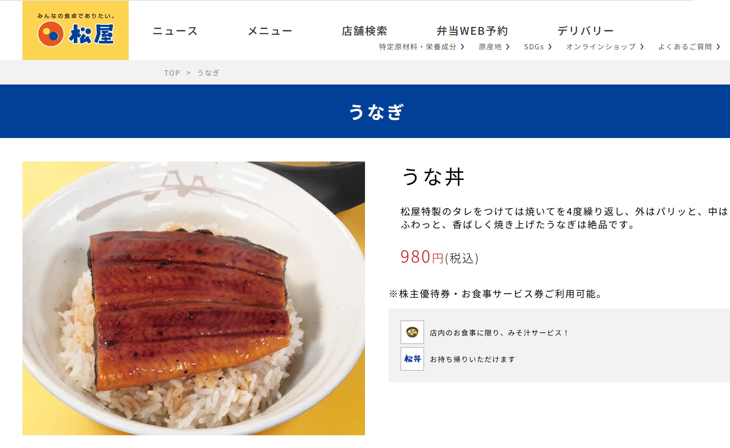Click chevron arrow beside 原産地

(508, 47)
